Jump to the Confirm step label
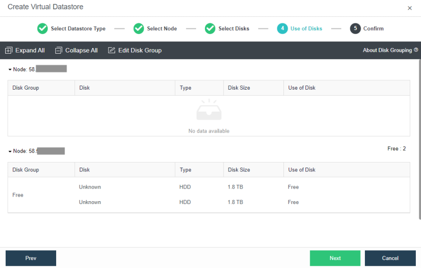 tap(373, 28)
